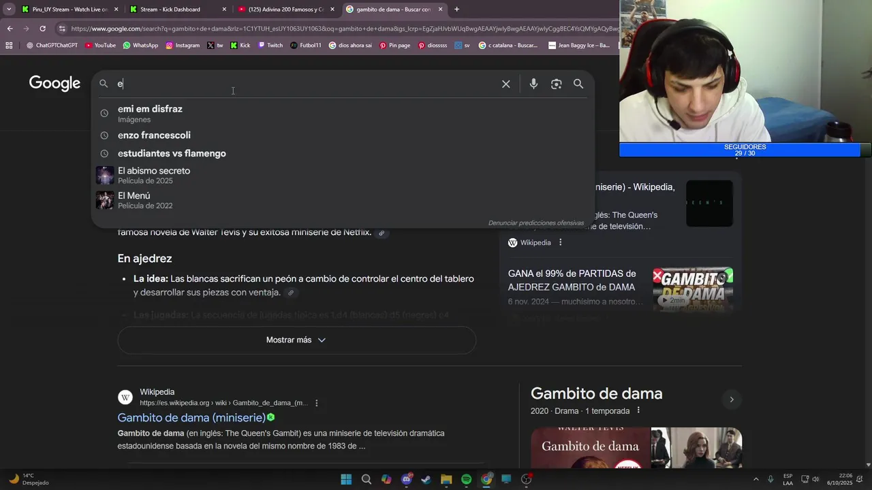Open the c catalana bookmark
The width and height of the screenshot is (872, 490).
(508, 46)
